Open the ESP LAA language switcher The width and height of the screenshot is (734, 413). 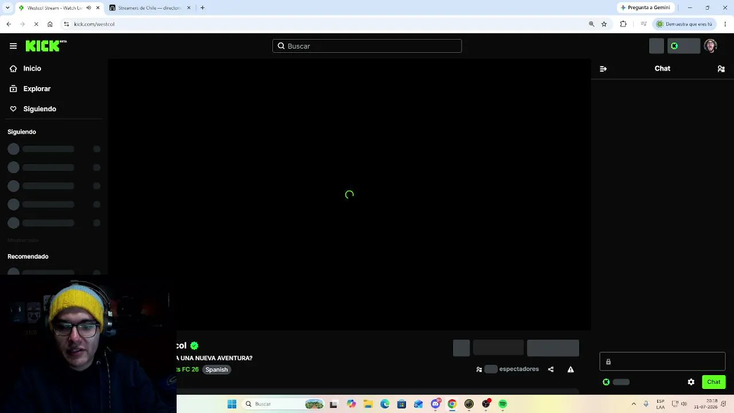pyautogui.click(x=661, y=404)
